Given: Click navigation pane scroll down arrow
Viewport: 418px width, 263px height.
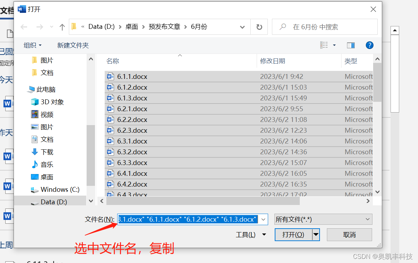Looking at the screenshot, I should pyautogui.click(x=91, y=201).
